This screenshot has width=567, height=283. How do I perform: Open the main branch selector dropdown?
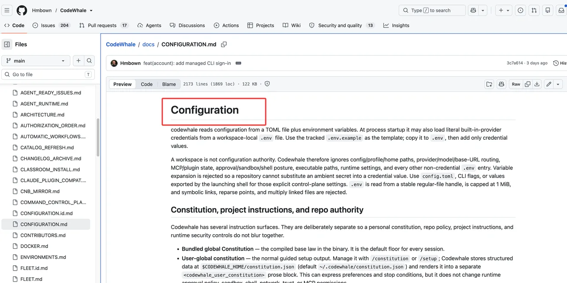pyautogui.click(x=36, y=61)
